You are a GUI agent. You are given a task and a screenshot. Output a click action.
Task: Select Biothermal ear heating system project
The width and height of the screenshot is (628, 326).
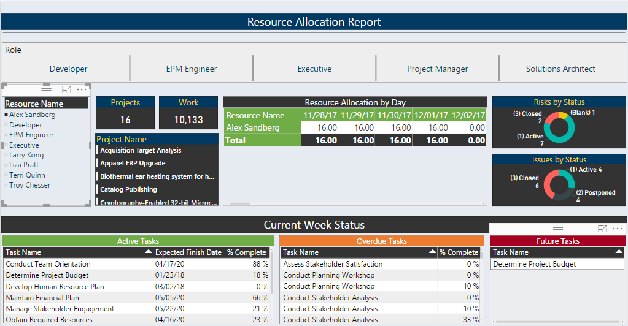(x=157, y=176)
